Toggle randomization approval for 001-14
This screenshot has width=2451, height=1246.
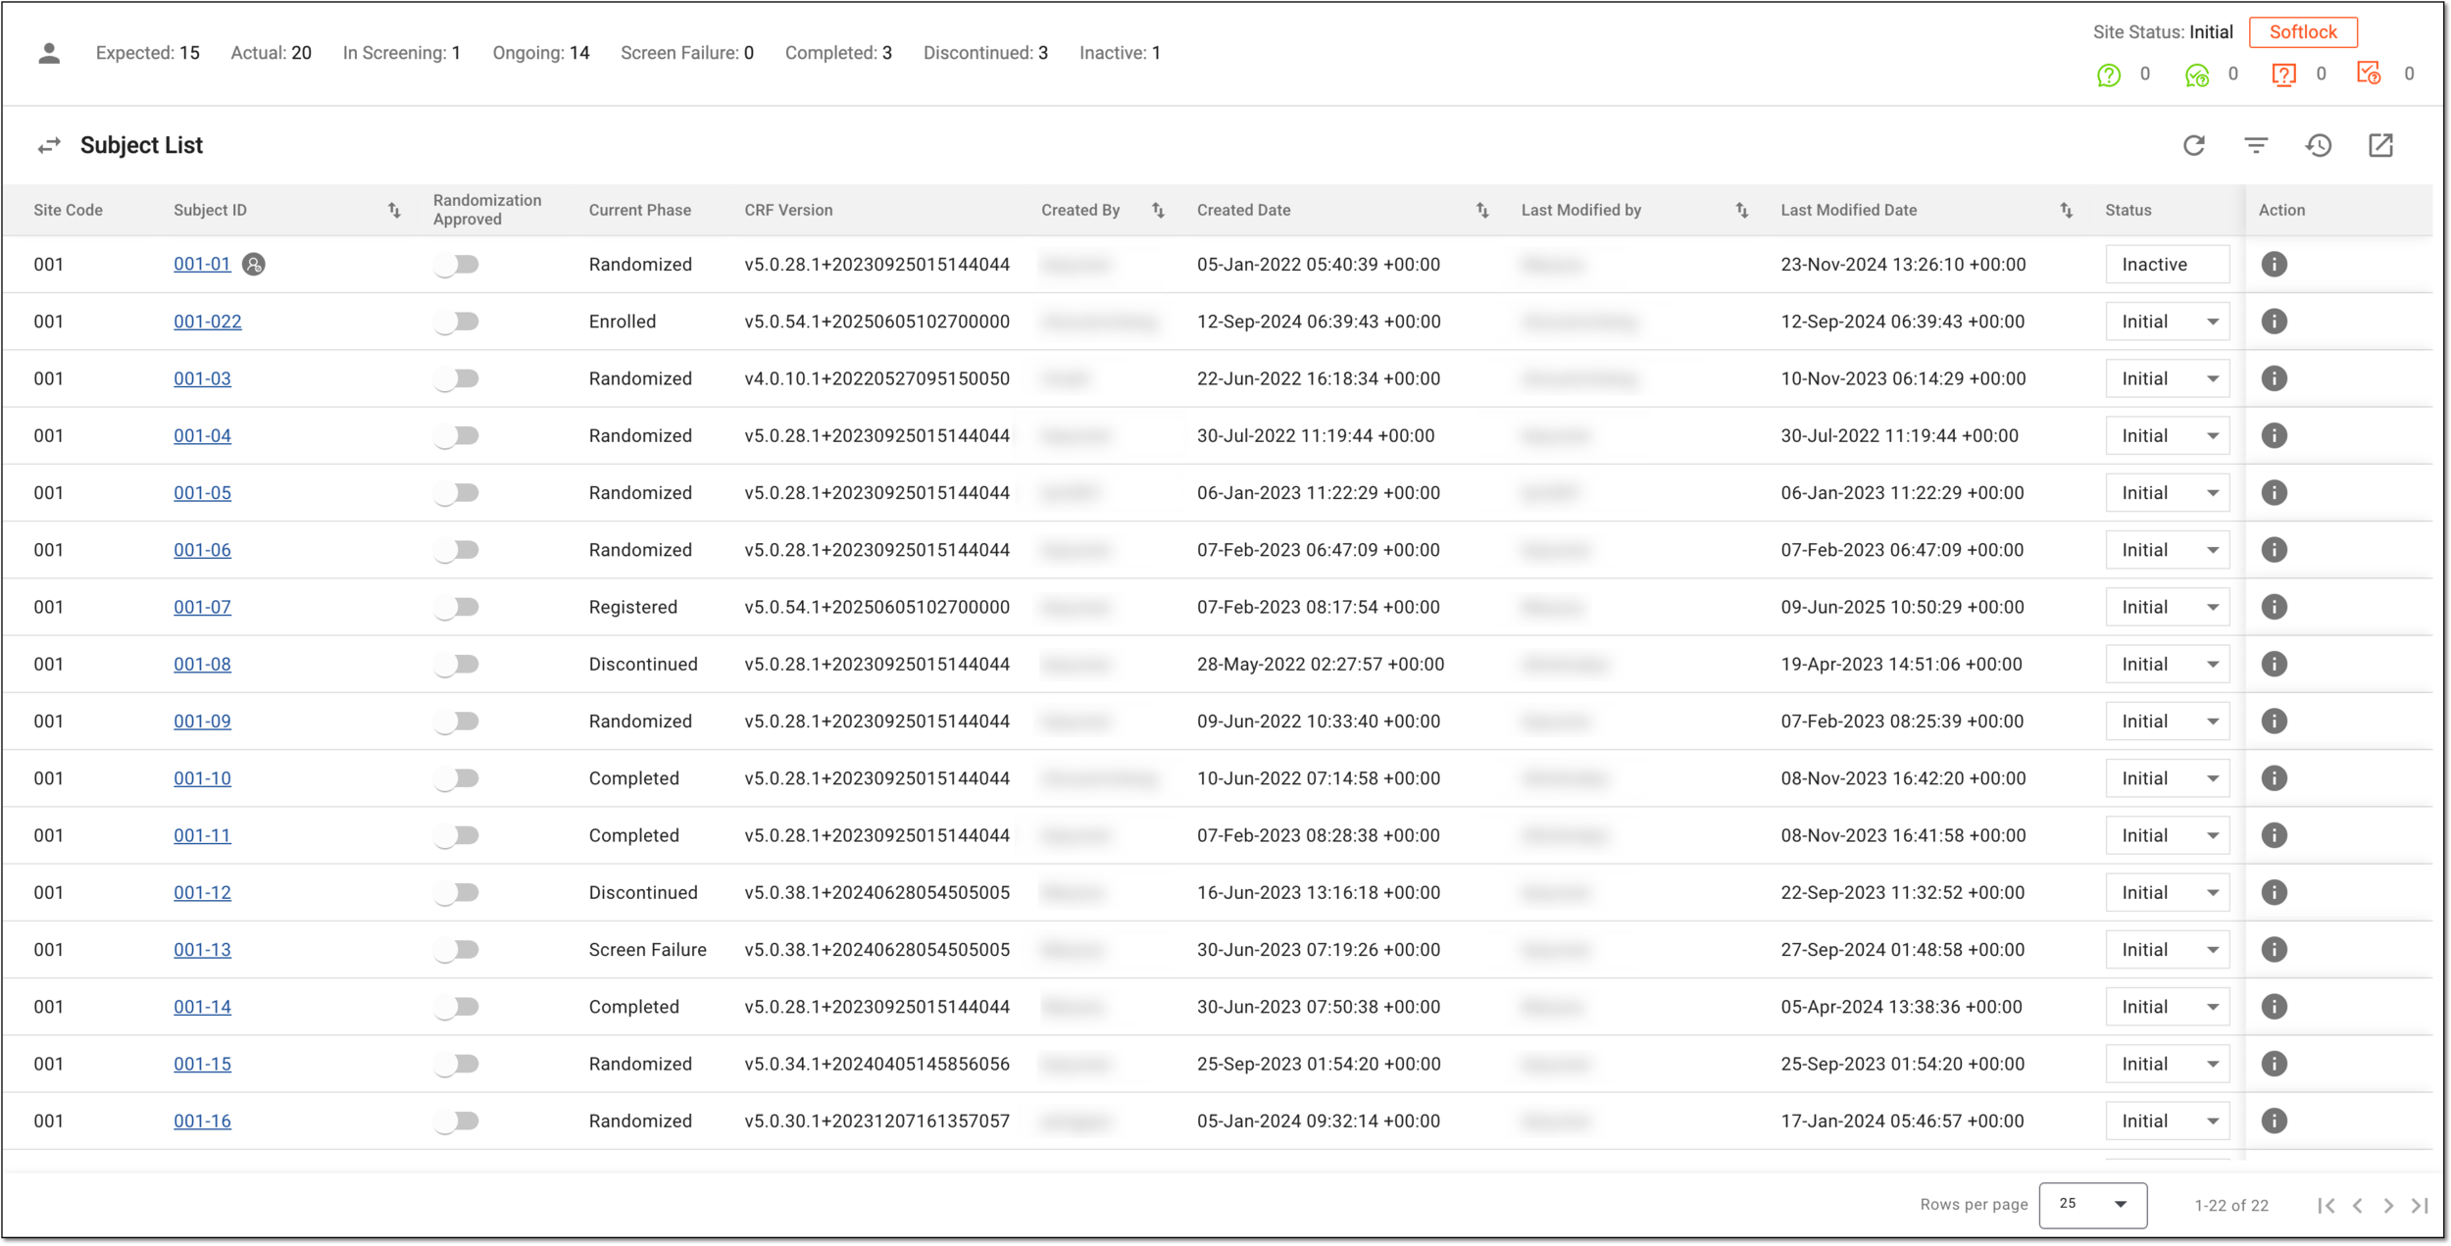(456, 1007)
